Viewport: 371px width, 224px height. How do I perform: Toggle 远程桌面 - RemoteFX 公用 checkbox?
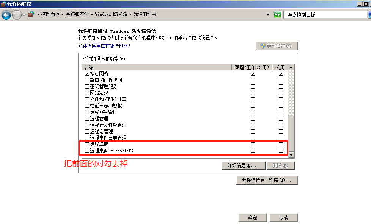tap(281, 151)
